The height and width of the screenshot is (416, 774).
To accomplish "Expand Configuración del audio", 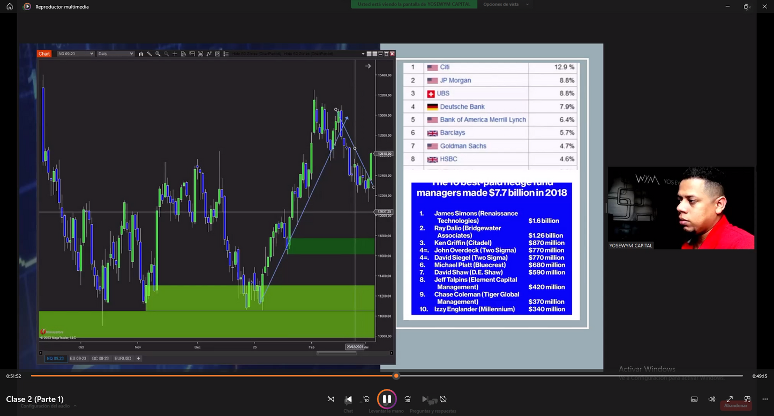I will (48, 406).
